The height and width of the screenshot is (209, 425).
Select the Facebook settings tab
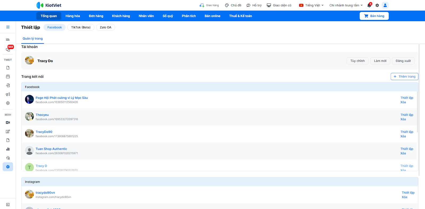coord(54,27)
